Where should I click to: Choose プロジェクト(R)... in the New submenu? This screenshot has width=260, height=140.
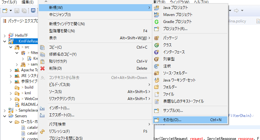(x=190, y=29)
